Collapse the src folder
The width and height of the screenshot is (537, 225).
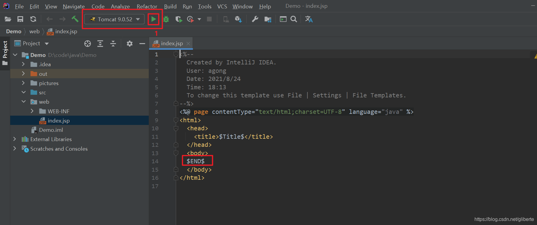[23, 93]
